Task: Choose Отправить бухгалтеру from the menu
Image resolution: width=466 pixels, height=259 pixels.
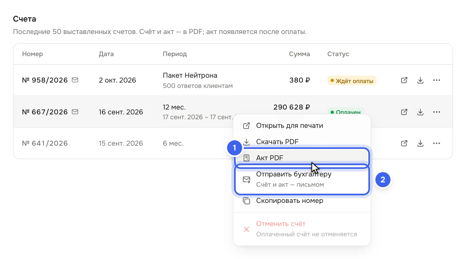Action: tap(302, 179)
